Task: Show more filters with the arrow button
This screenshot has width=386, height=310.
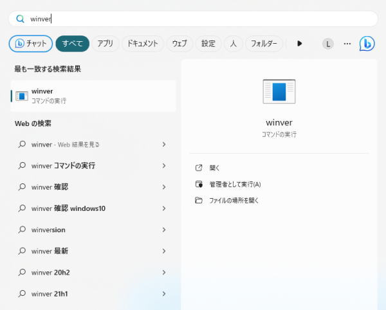Action: (x=299, y=44)
